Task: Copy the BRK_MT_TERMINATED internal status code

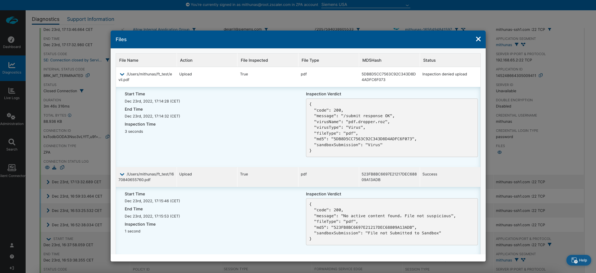Action: 88,75
